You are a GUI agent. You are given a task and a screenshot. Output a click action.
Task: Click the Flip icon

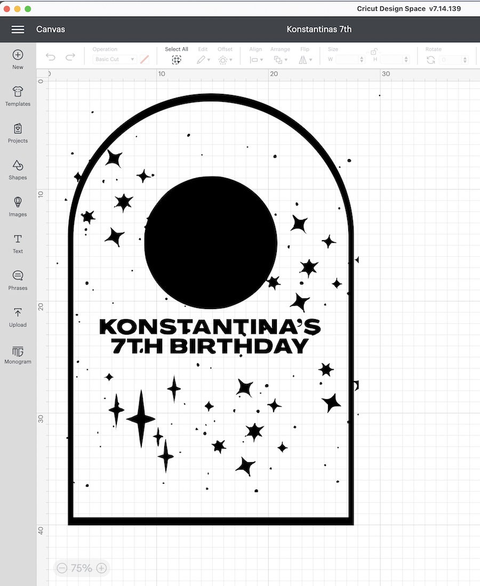click(303, 60)
